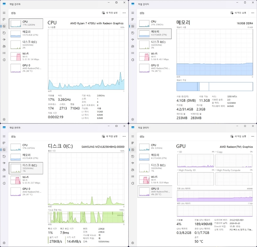Open the Processes page icon in the 디스크 window
Viewport: 257px width, 247px height.
click(x=4, y=143)
